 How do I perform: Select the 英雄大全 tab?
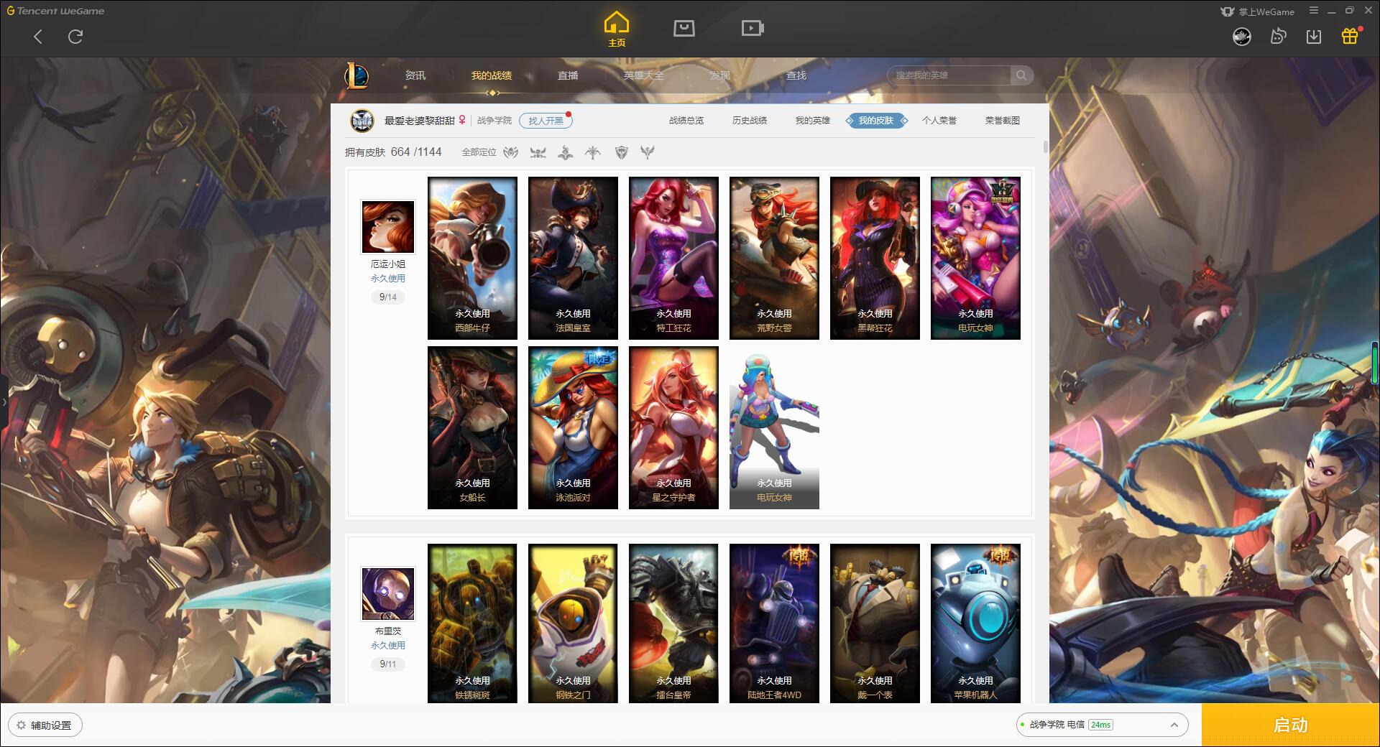pyautogui.click(x=644, y=75)
